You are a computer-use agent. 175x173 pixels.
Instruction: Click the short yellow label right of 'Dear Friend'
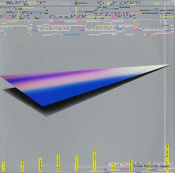pos(149,167)
